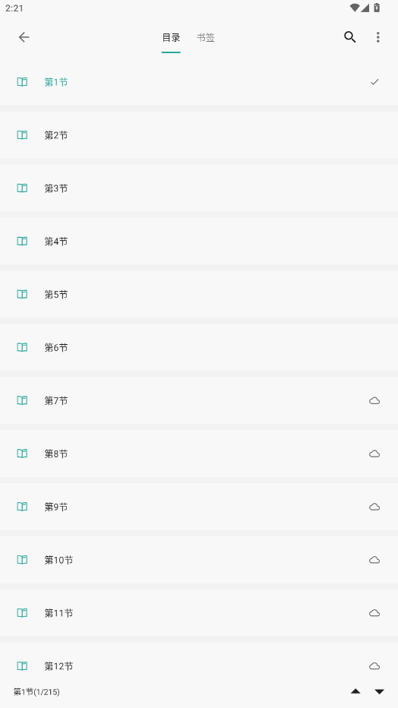Click the book icon next to 第3节
Viewport: 398px width, 708px height.
(22, 188)
